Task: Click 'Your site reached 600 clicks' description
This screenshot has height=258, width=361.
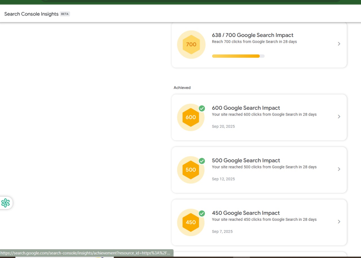Action: pyautogui.click(x=264, y=114)
